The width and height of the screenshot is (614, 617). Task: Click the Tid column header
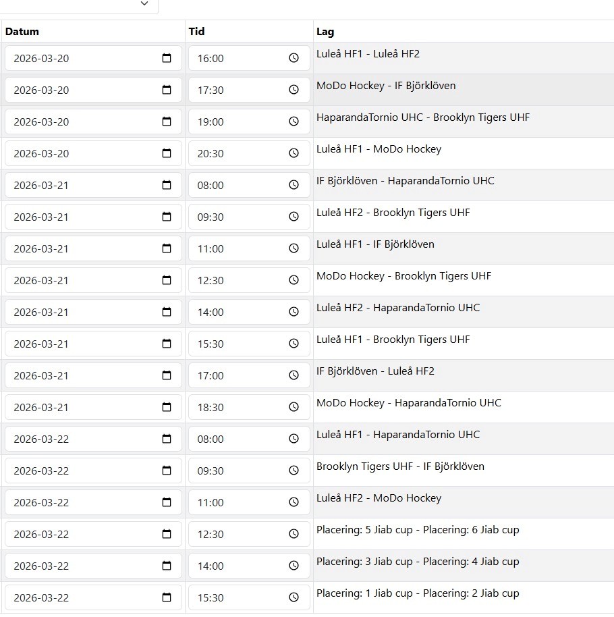196,32
